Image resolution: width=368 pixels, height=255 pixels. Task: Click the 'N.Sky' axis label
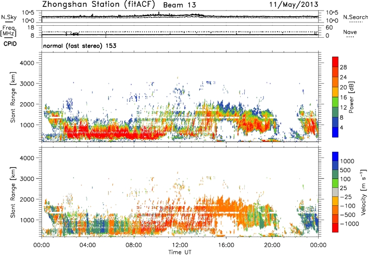coord(9,17)
